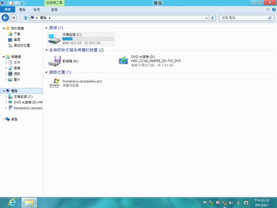Click the Action Center flag tray icon
This screenshot has height=208, width=277.
[205, 203]
